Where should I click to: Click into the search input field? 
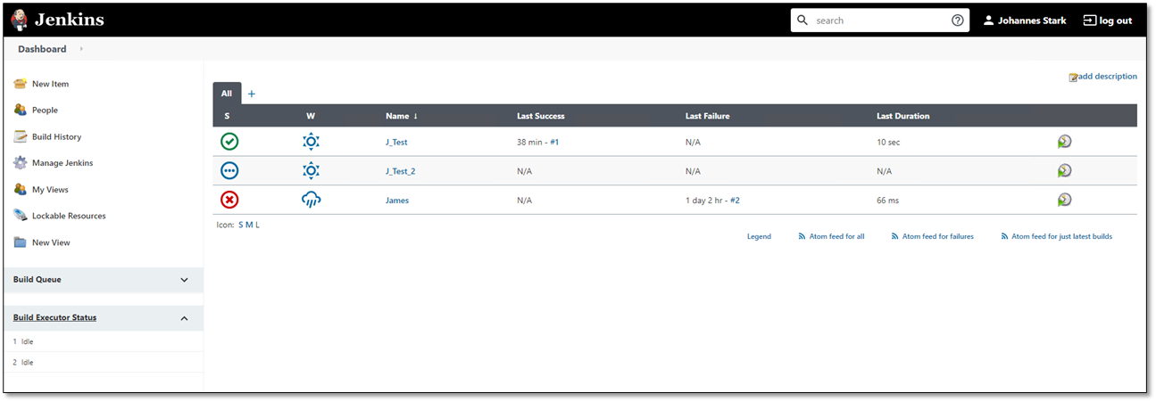pos(879,21)
